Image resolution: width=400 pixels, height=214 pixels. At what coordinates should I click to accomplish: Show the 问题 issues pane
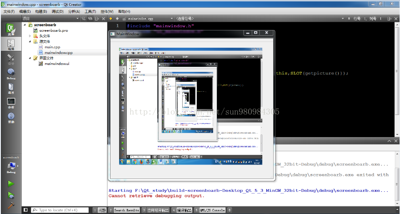(x=100, y=210)
